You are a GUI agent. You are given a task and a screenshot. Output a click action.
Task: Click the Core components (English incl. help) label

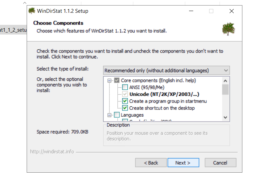tap(158, 80)
